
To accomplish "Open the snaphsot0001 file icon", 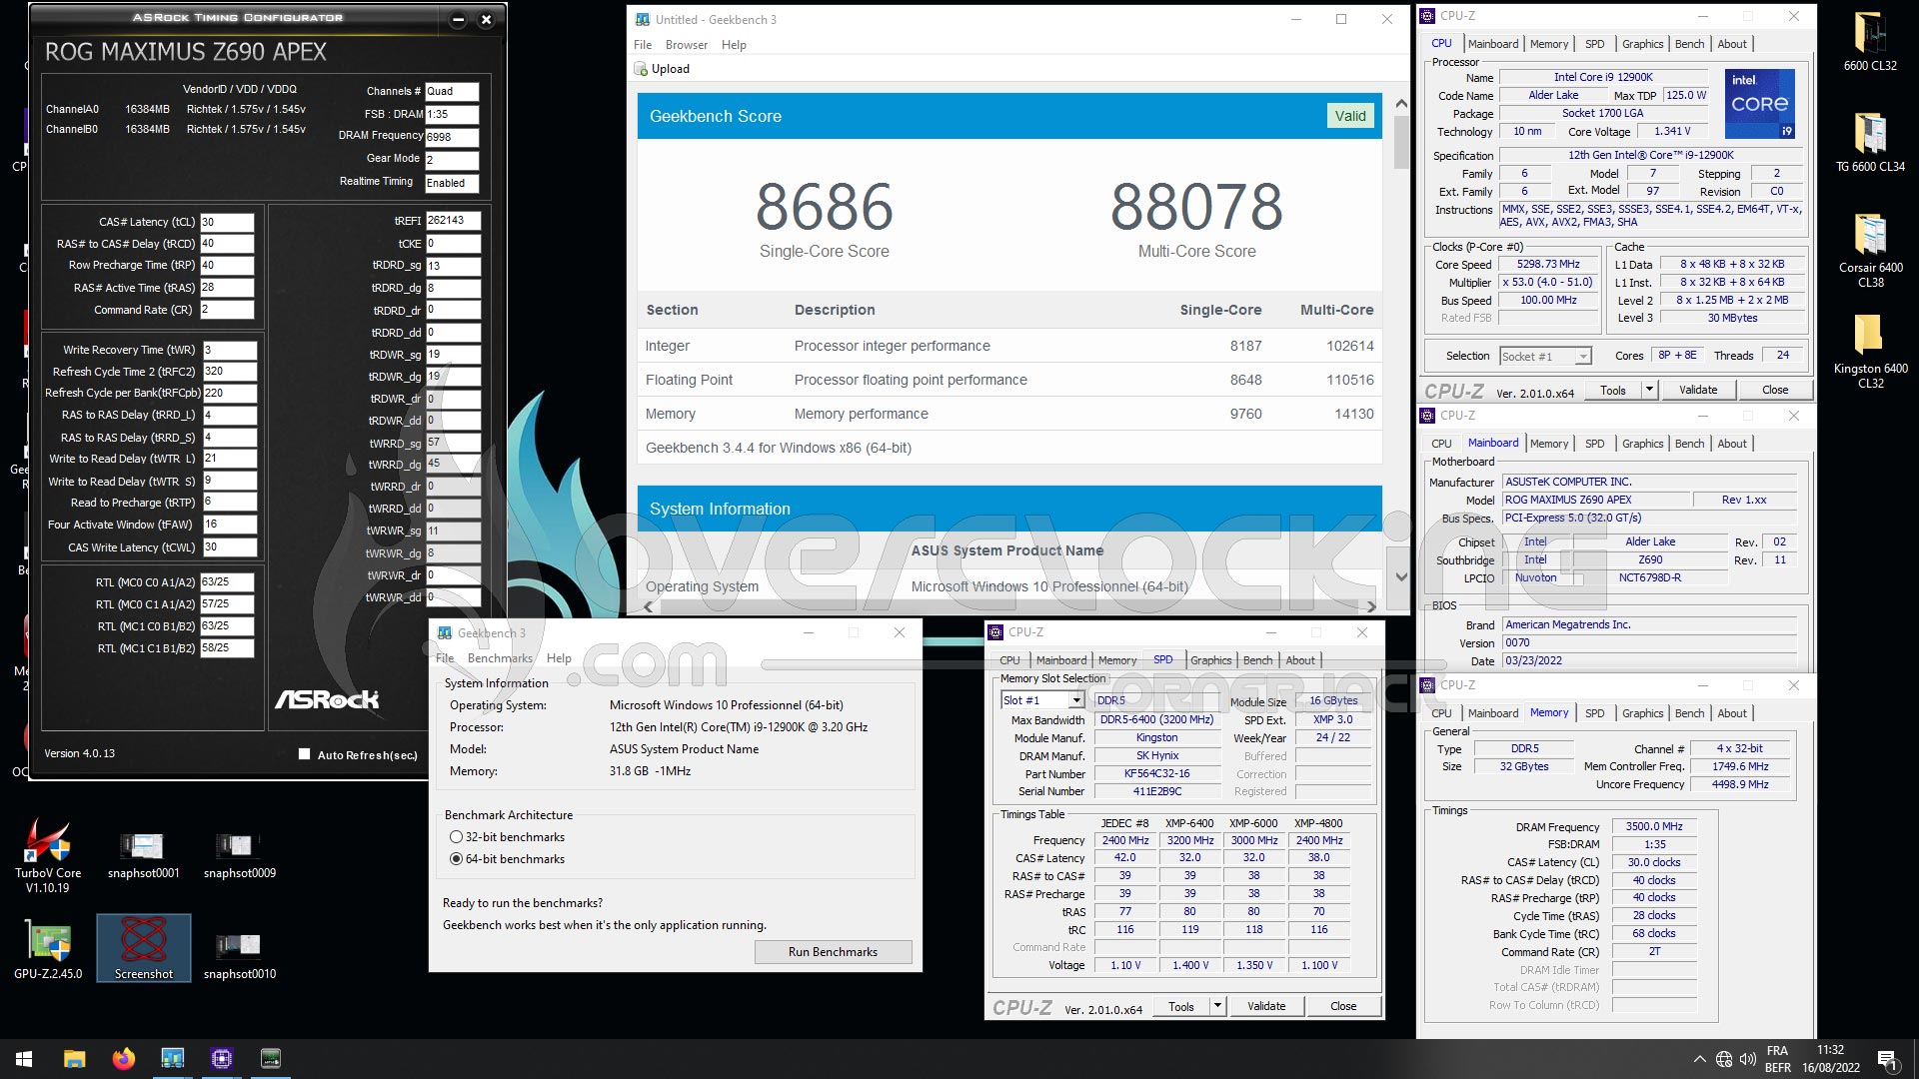I will (x=143, y=856).
